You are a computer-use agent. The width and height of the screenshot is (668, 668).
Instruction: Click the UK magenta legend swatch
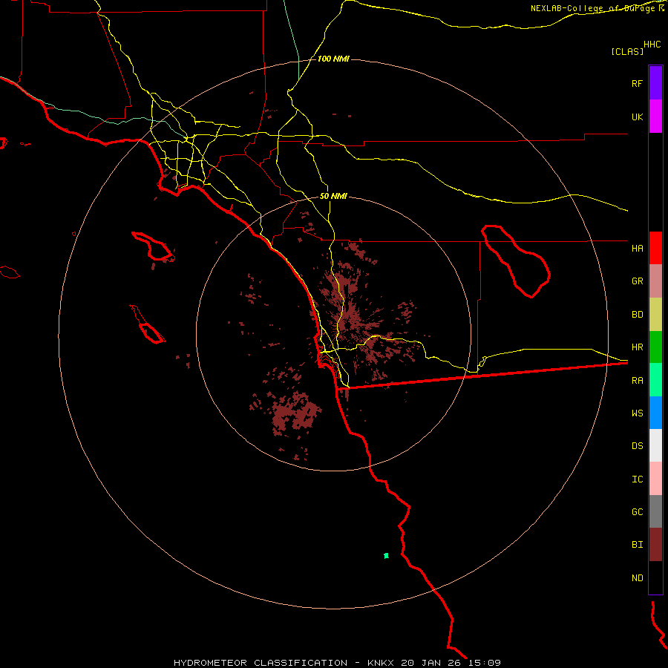click(x=655, y=117)
